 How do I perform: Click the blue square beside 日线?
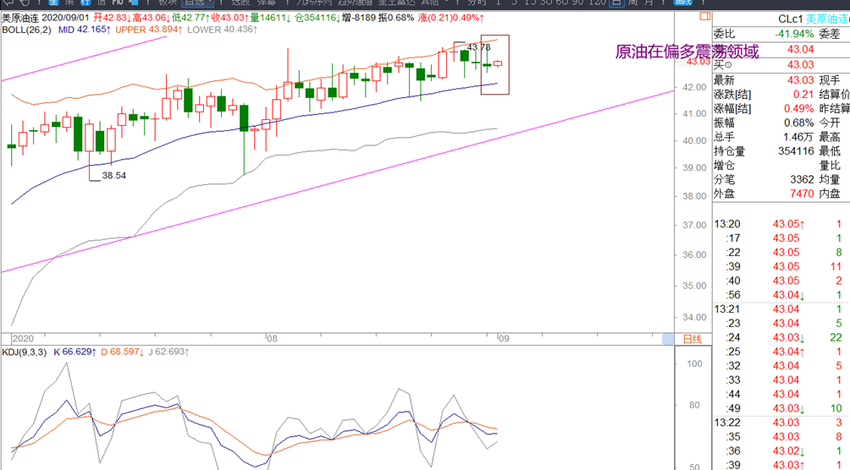click(668, 339)
